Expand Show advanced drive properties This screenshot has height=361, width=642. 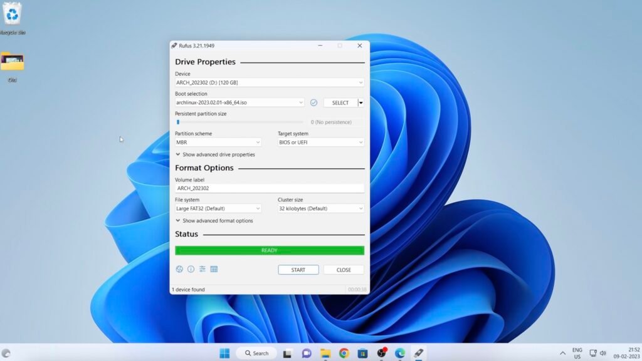[x=216, y=155]
